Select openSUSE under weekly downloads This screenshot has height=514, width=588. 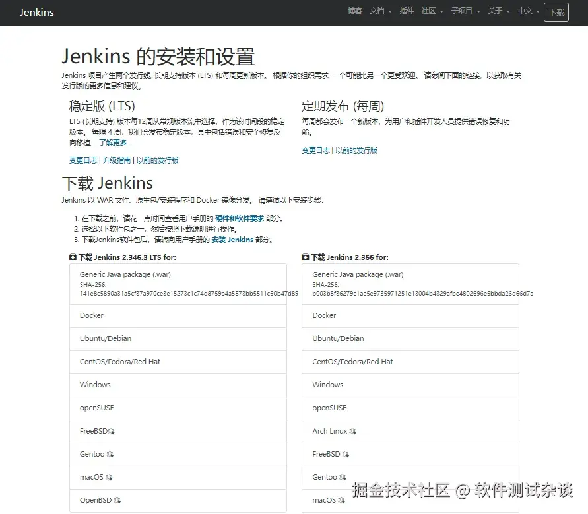(x=410, y=408)
